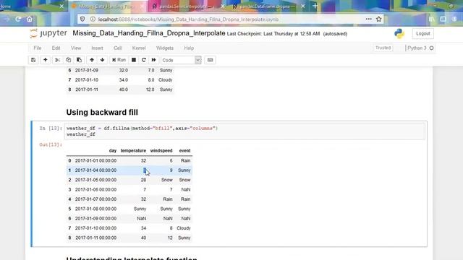The image size is (463, 260).
Task: Click Out[13] output prompt
Action: pyautogui.click(x=51, y=144)
